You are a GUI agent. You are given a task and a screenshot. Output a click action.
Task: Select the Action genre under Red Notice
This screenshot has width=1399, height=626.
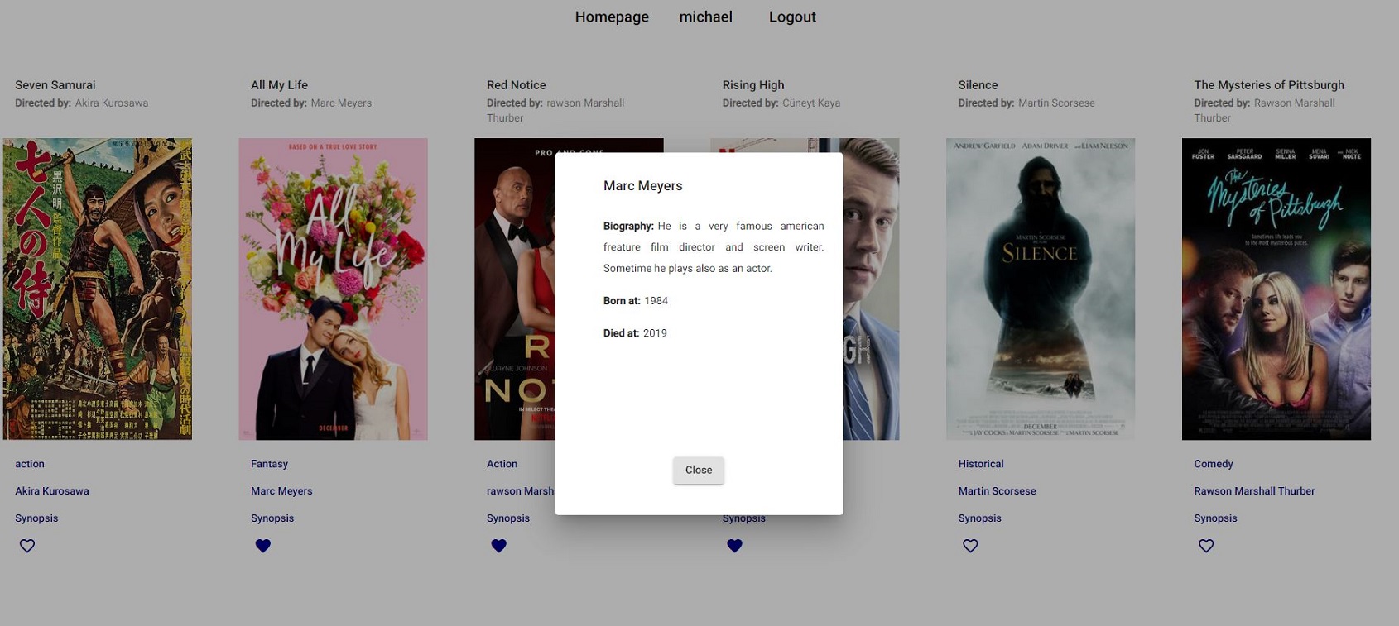coord(502,464)
